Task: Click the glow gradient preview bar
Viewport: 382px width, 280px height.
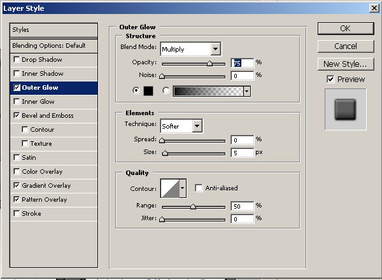Action: [x=208, y=91]
